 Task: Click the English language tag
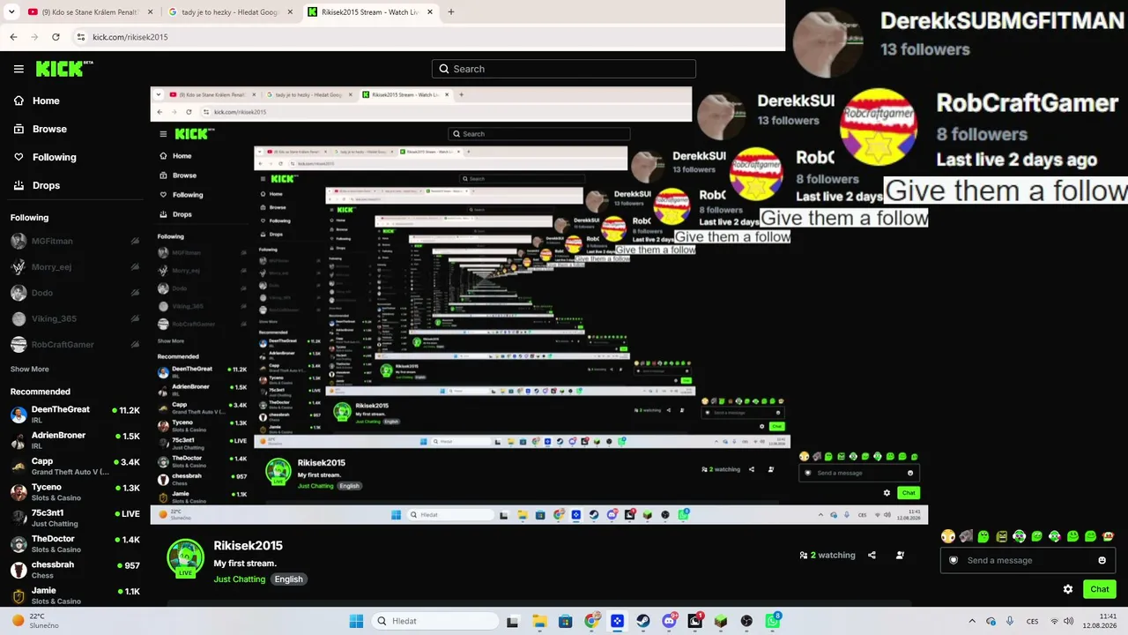pyautogui.click(x=288, y=579)
